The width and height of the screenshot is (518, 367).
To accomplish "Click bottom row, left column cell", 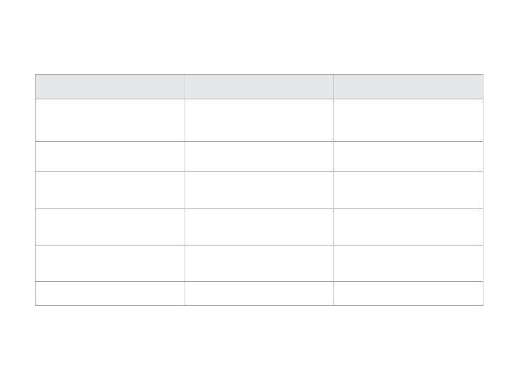I will tap(110, 294).
